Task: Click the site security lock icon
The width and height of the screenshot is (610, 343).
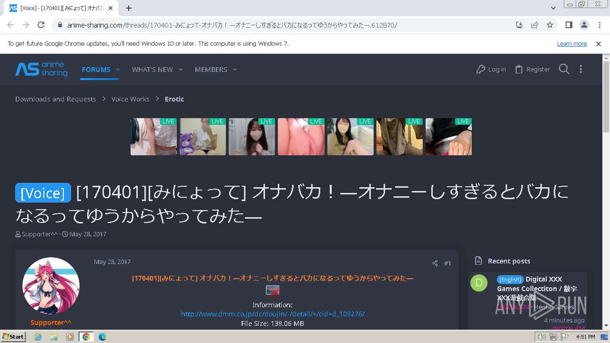Action: tap(60, 25)
